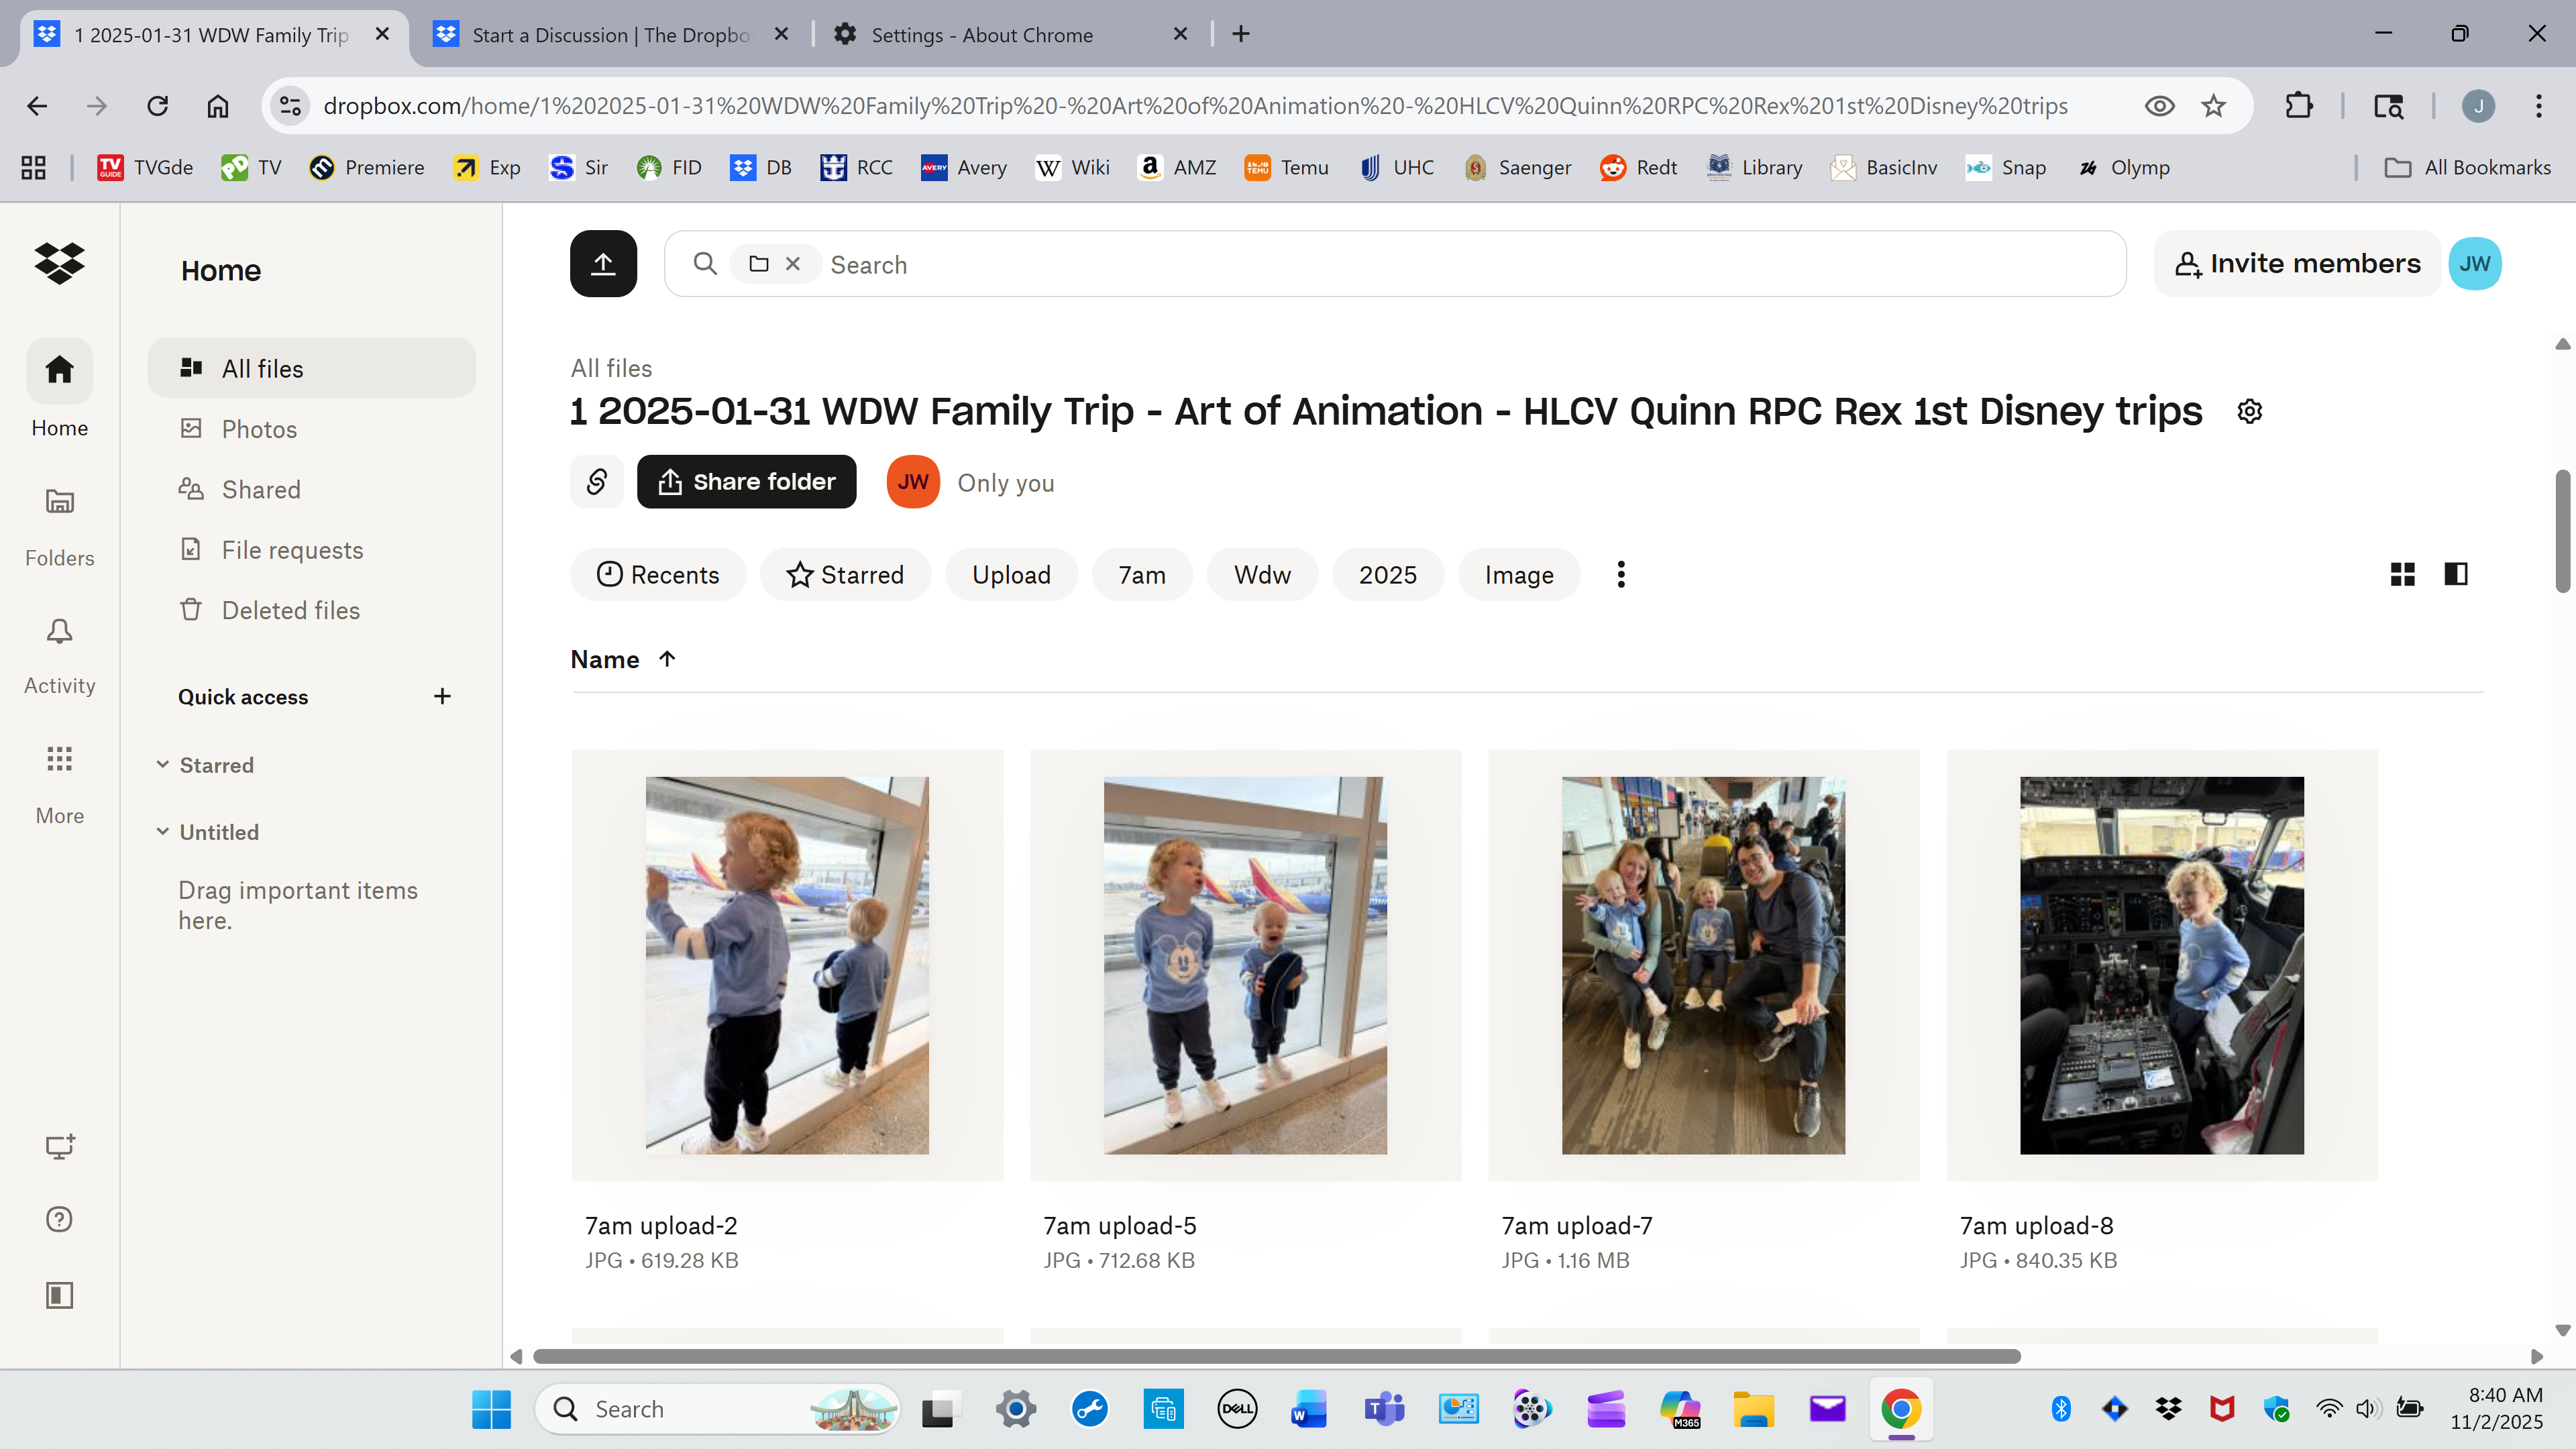Viewport: 2576px width, 1449px height.
Task: Open the 7am upload-7 photo thumbnail
Action: [1703, 965]
